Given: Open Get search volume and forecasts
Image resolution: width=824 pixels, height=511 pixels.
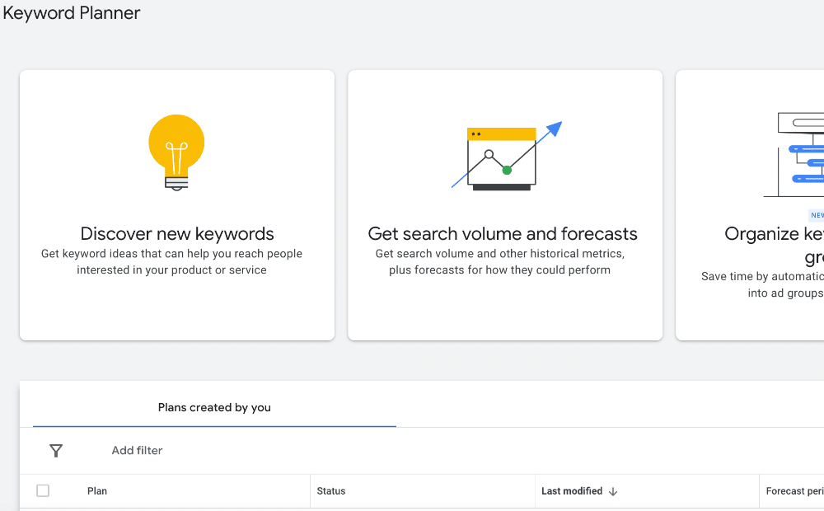Looking at the screenshot, I should coord(503,204).
